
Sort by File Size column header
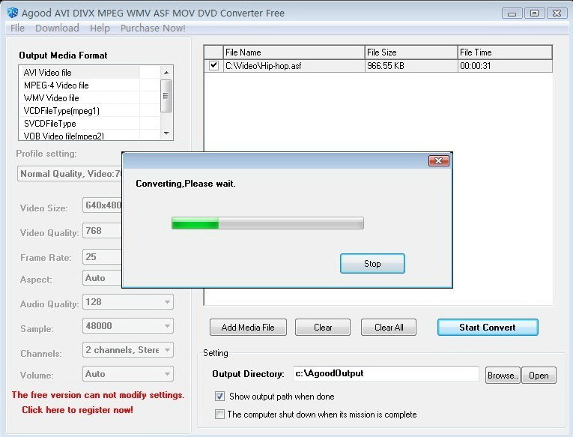(x=411, y=52)
